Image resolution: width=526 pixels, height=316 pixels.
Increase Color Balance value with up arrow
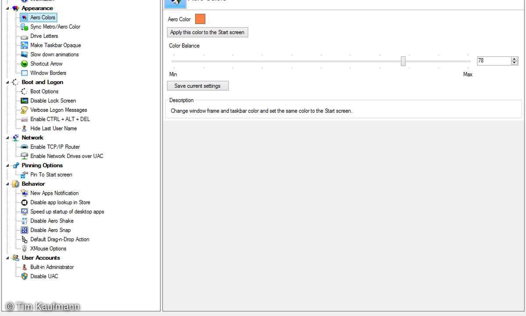coord(515,59)
